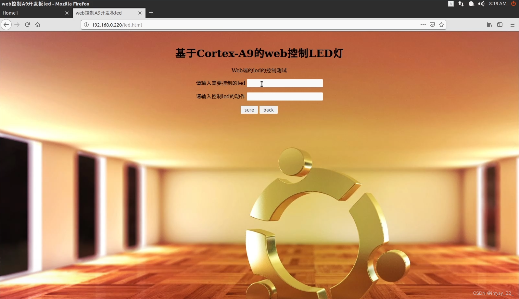
Task: Save page to Pocket
Action: coord(432,25)
